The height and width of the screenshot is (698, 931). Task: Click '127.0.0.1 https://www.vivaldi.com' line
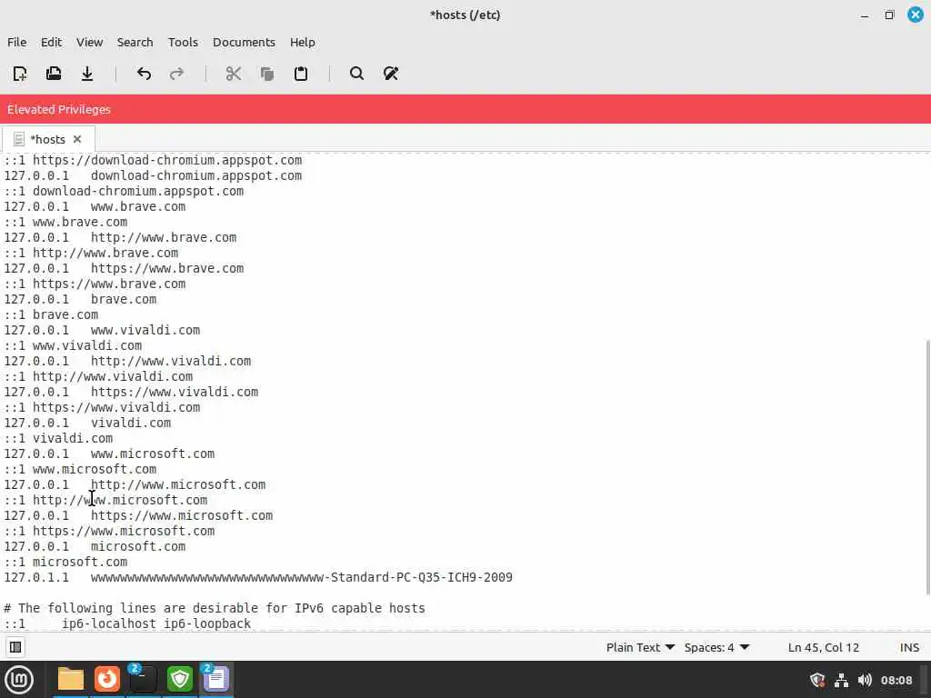pyautogui.click(x=131, y=392)
